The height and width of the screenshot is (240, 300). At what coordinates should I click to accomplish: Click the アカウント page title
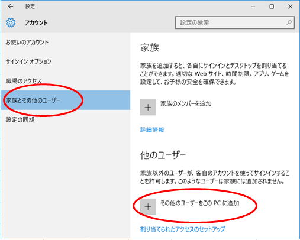click(x=36, y=23)
